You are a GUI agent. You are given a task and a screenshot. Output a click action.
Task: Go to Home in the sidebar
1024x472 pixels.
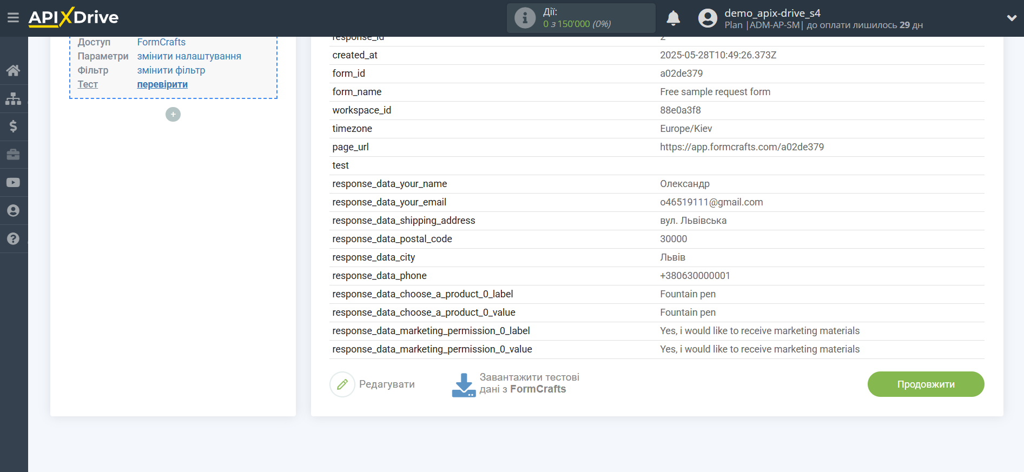[14, 70]
